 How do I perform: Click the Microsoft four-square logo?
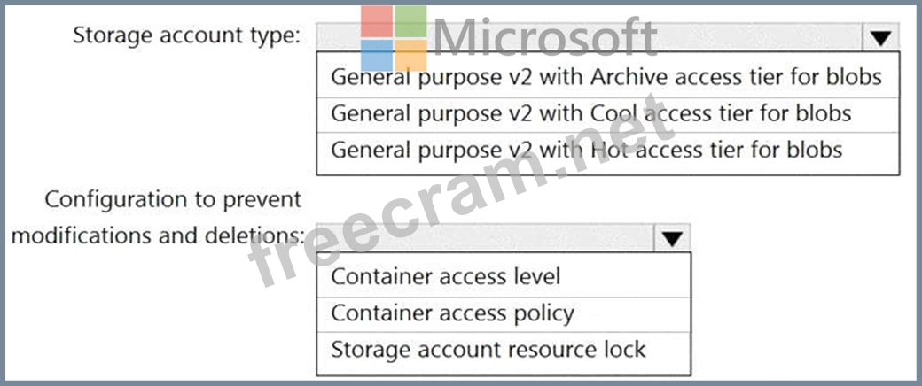[394, 40]
